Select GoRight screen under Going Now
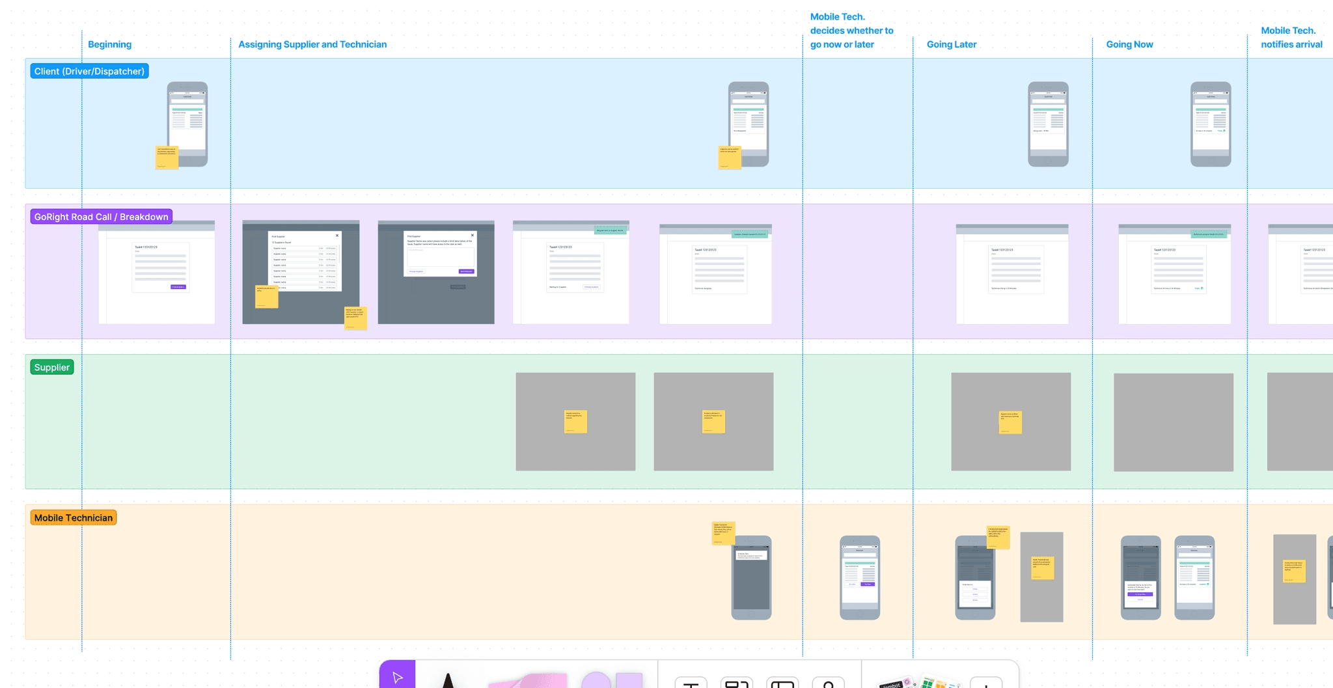 click(1175, 274)
